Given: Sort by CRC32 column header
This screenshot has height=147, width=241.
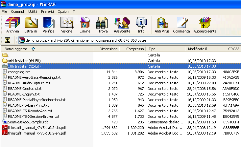Looking at the screenshot, I should pyautogui.click(x=229, y=49).
